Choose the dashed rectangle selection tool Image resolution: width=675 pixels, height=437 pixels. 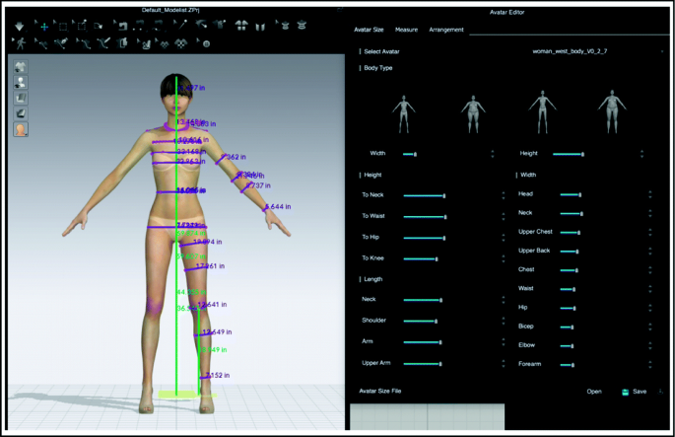click(x=63, y=26)
